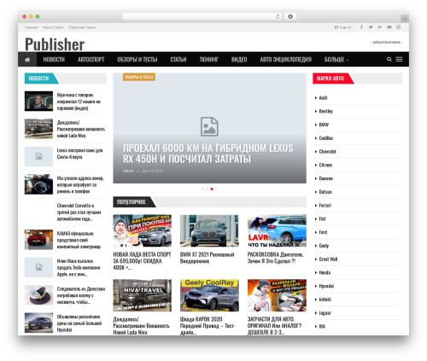Open the Geely CoolRay video thumbnail

[x=209, y=295]
